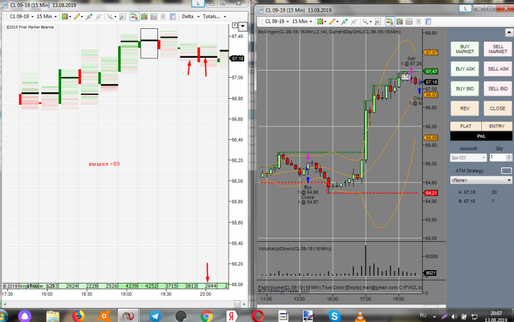
Task: Click the Qty stepper arrows
Action: pos(509,157)
